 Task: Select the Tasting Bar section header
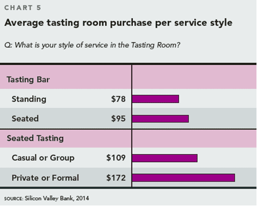click(x=28, y=80)
